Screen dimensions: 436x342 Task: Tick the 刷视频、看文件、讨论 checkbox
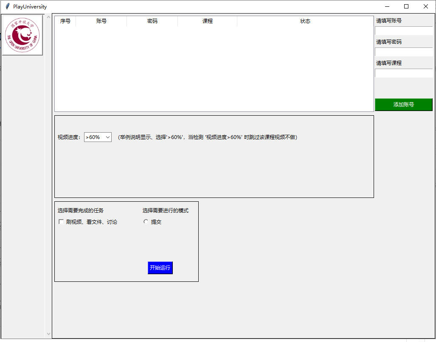tap(61, 222)
